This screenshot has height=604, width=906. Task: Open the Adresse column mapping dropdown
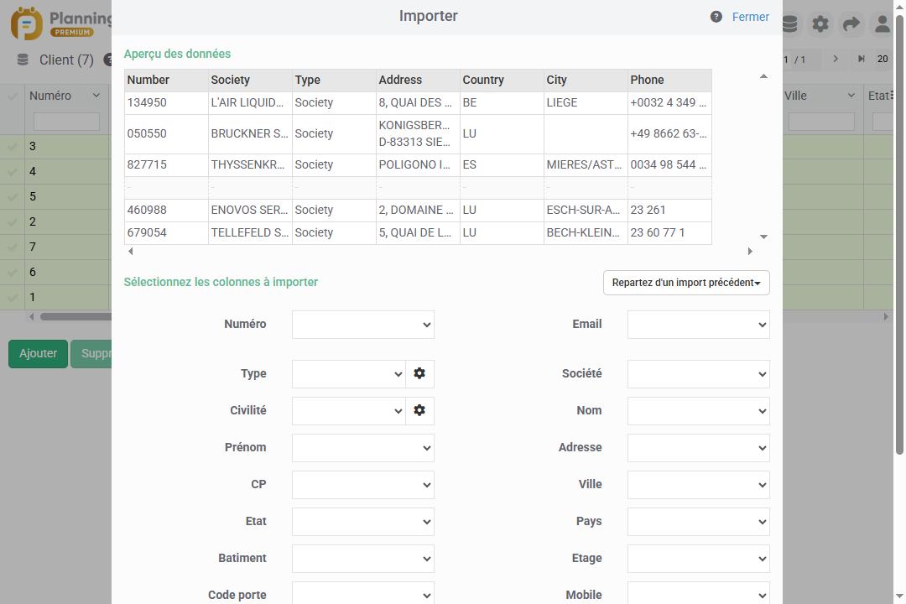pos(699,448)
